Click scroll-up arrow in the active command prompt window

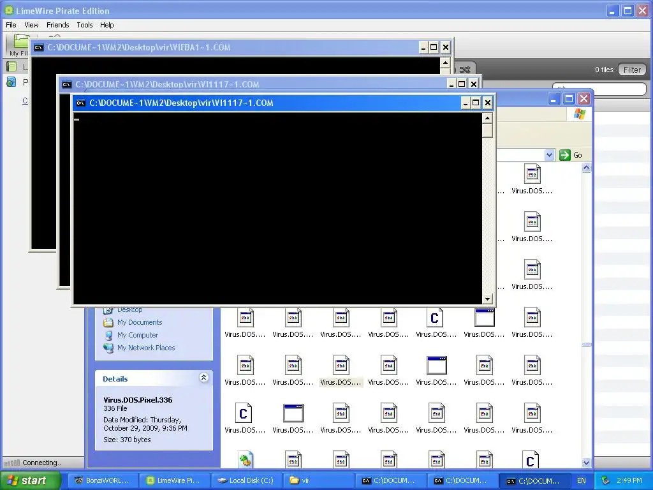click(x=487, y=118)
